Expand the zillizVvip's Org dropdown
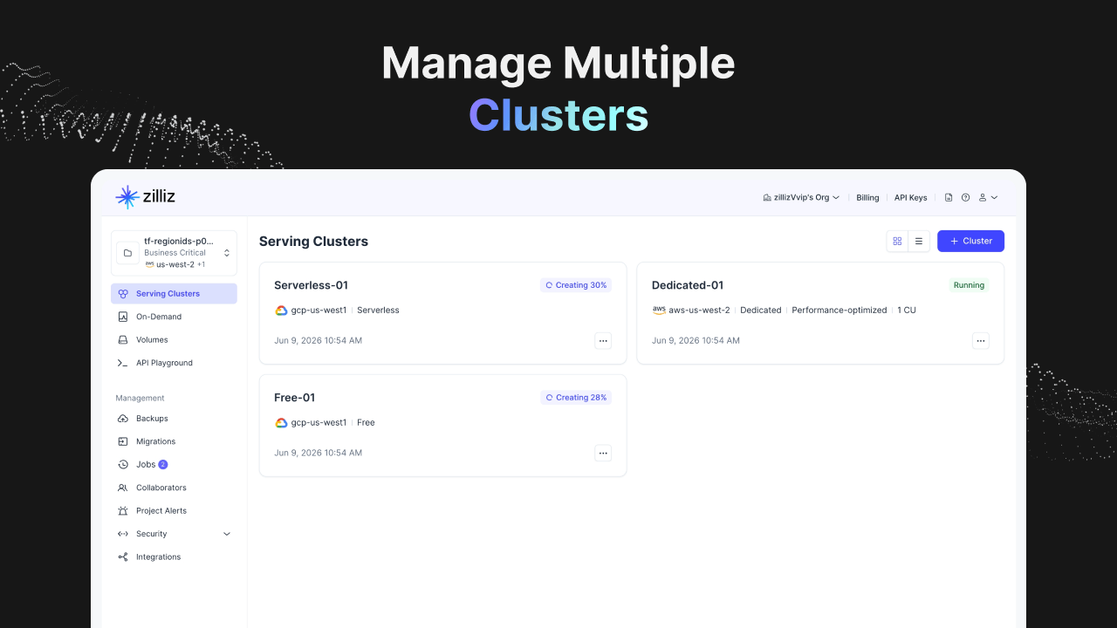 pyautogui.click(x=801, y=198)
